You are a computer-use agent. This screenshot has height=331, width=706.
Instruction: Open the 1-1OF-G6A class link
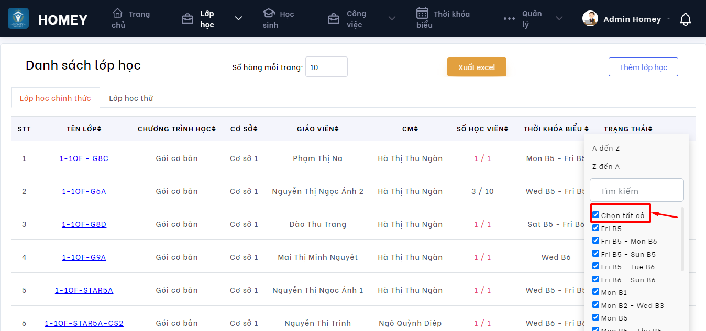pyautogui.click(x=84, y=191)
